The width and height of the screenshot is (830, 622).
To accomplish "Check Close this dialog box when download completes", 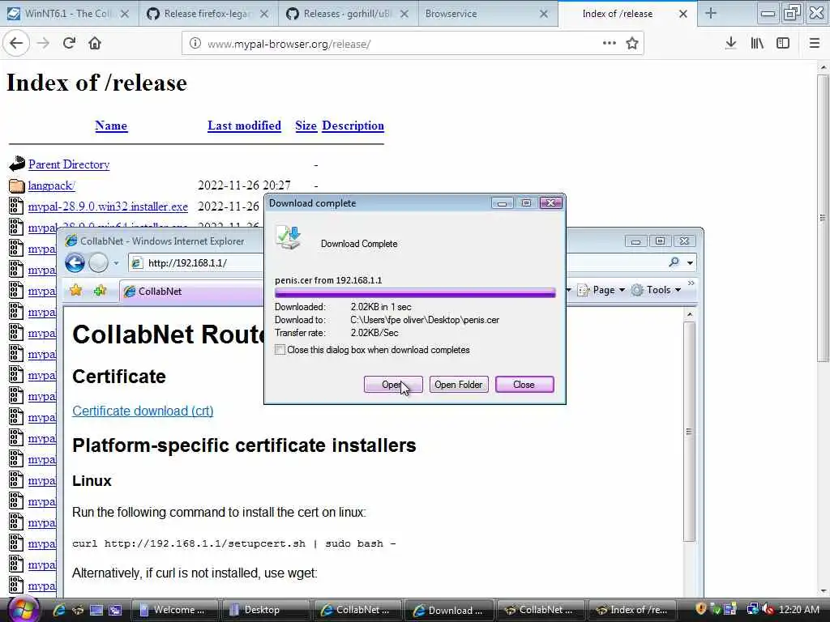I will (x=280, y=350).
